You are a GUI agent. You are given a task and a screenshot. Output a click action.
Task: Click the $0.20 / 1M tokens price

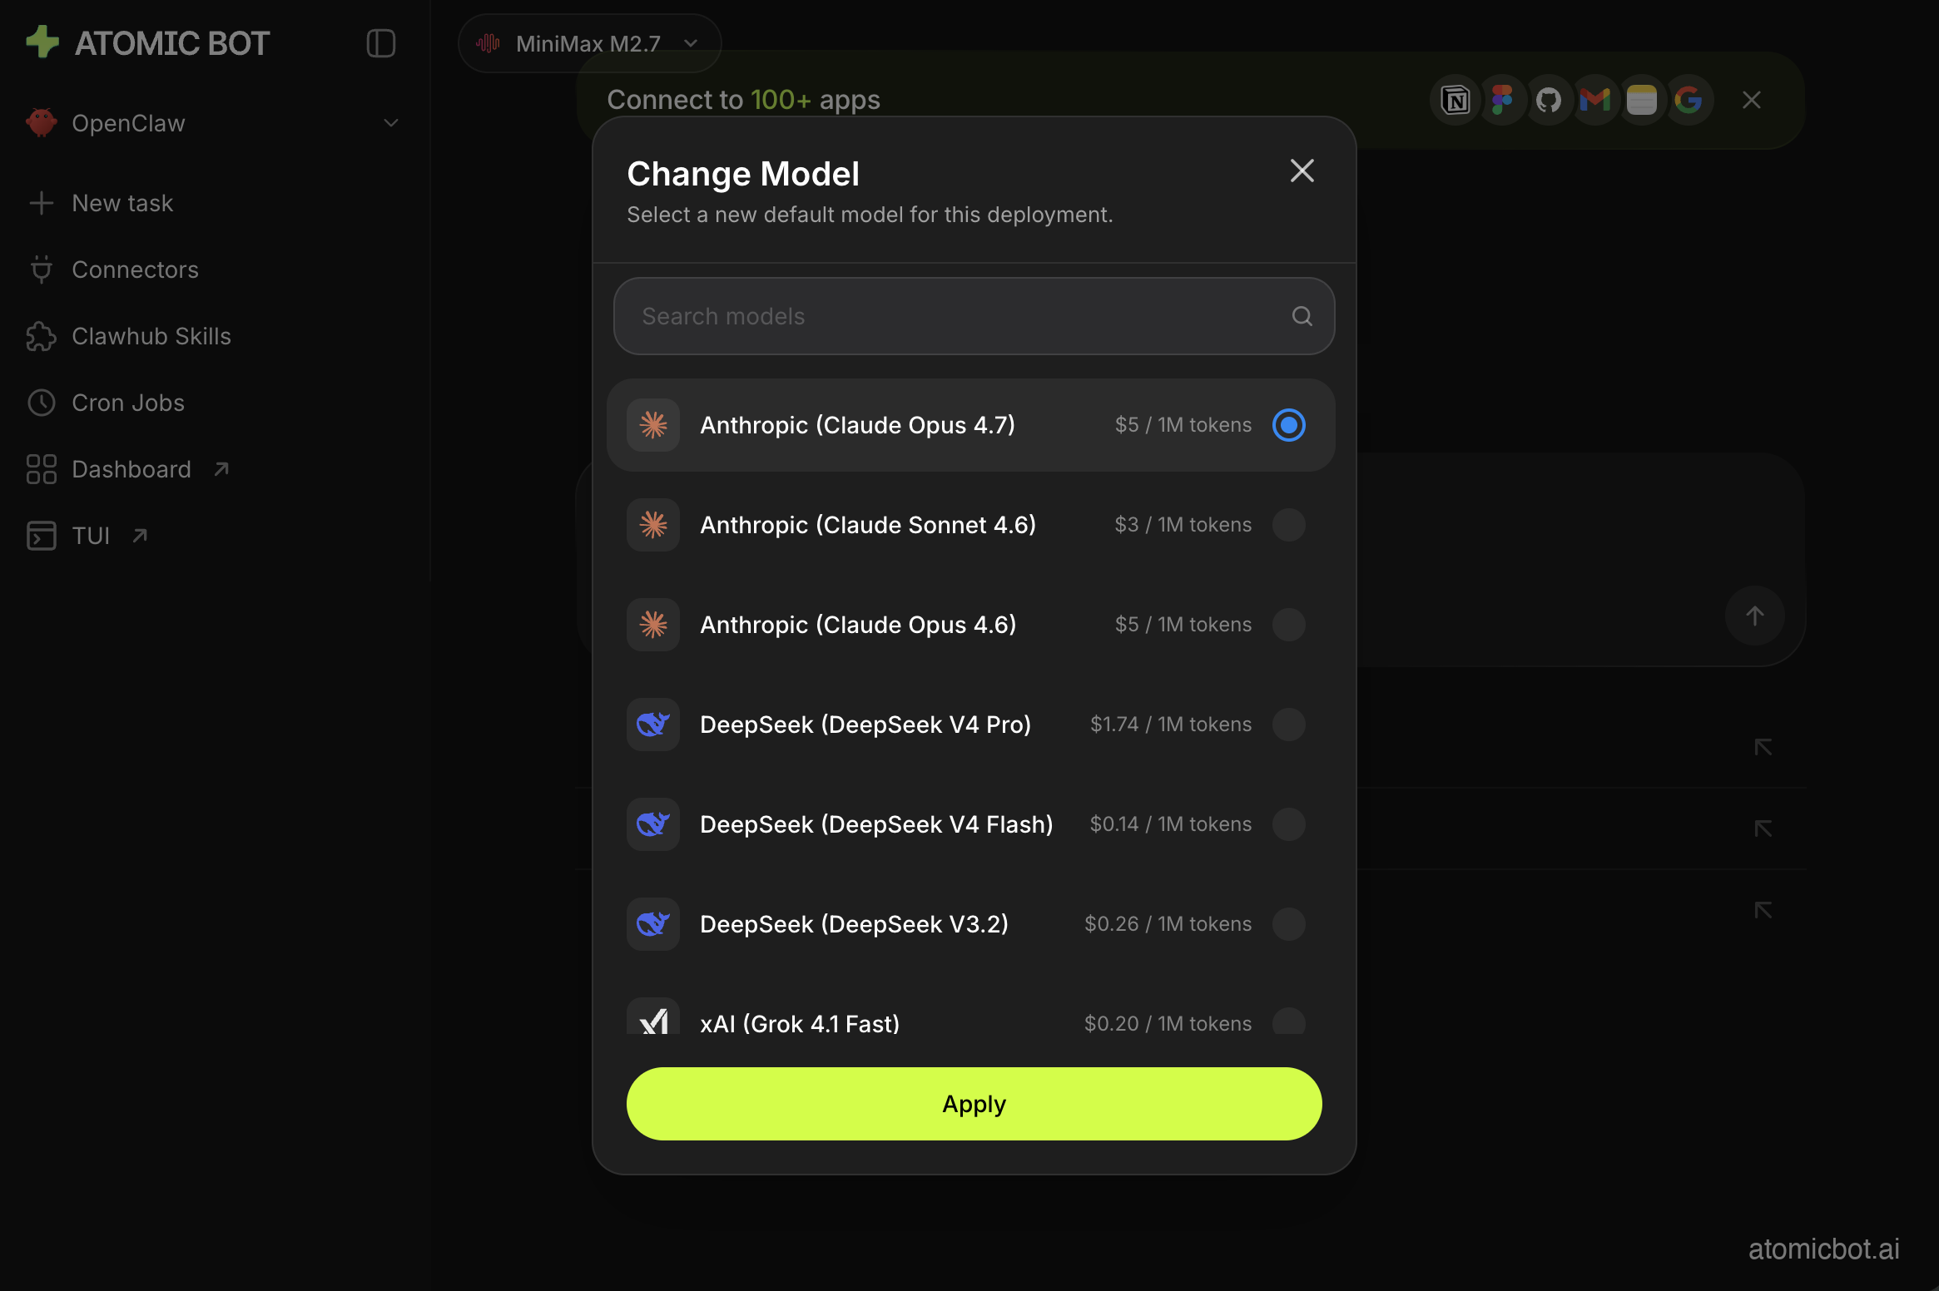pos(1168,1024)
